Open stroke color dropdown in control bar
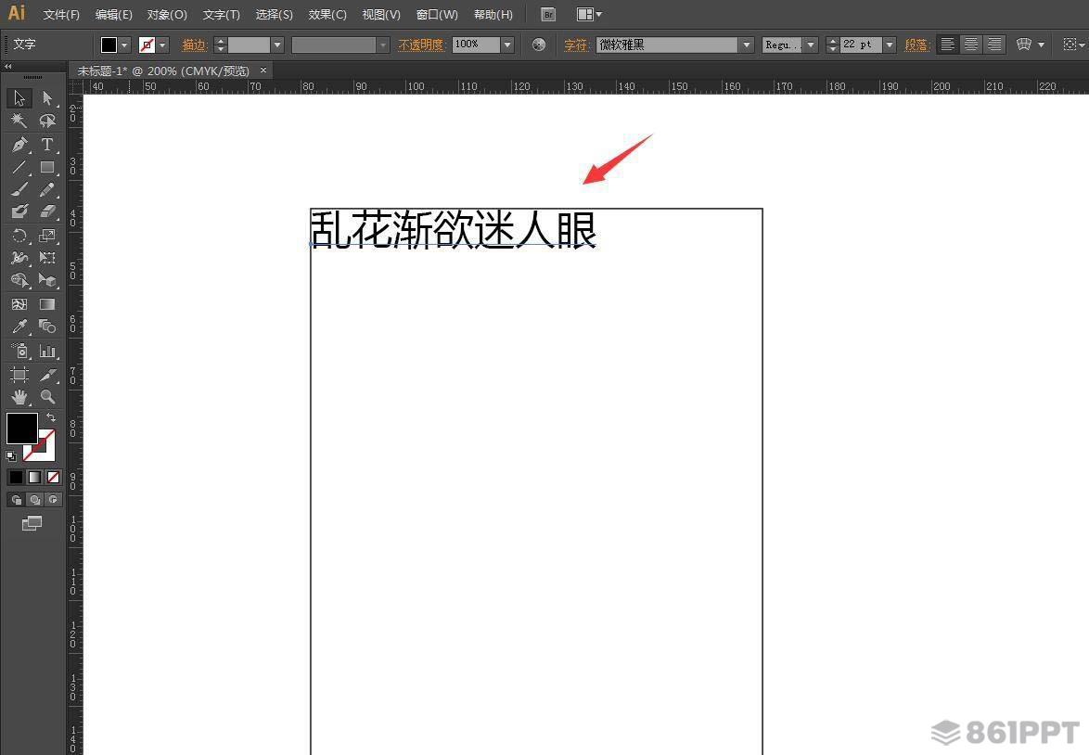 162,45
